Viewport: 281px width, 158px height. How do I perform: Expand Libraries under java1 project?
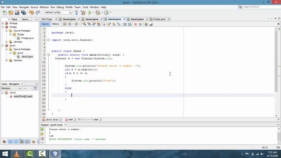tap(7, 61)
